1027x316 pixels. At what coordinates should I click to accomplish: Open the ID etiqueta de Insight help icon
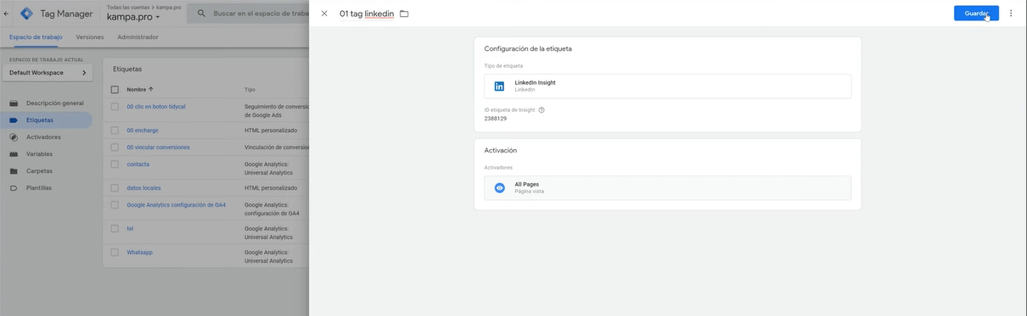click(x=542, y=110)
